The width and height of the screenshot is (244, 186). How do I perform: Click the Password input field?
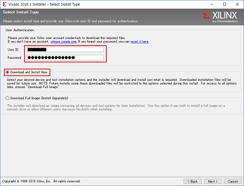pyautogui.click(x=65, y=57)
